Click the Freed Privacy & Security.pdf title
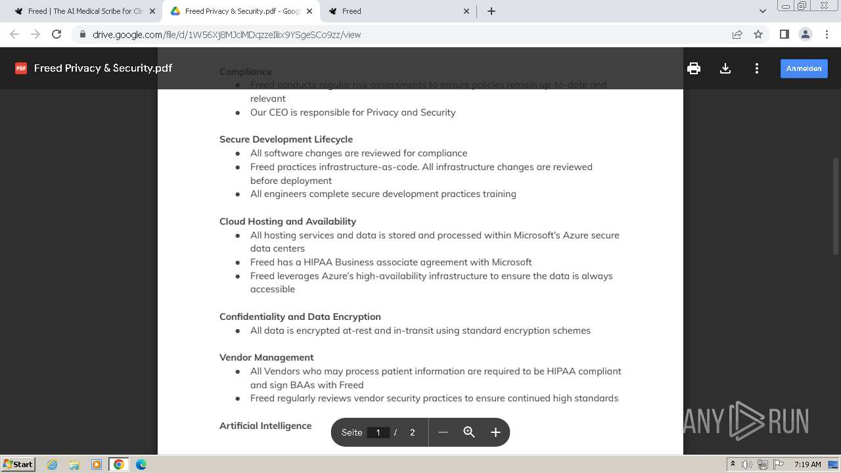This screenshot has width=841, height=473. coord(103,68)
